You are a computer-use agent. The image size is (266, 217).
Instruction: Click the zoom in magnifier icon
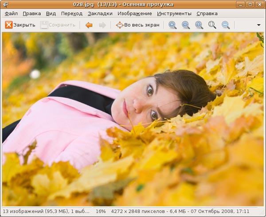(172, 25)
